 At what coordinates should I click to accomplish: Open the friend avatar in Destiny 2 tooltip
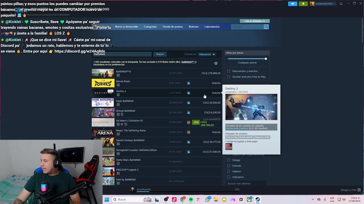pos(229,146)
